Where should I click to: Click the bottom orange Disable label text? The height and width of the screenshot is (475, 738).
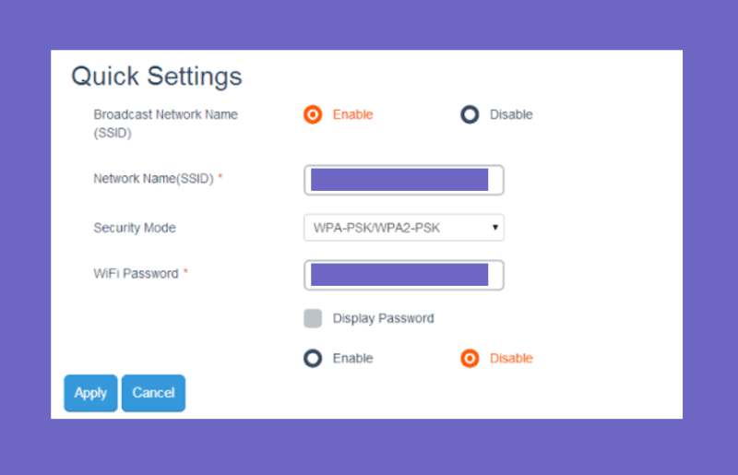coord(511,358)
